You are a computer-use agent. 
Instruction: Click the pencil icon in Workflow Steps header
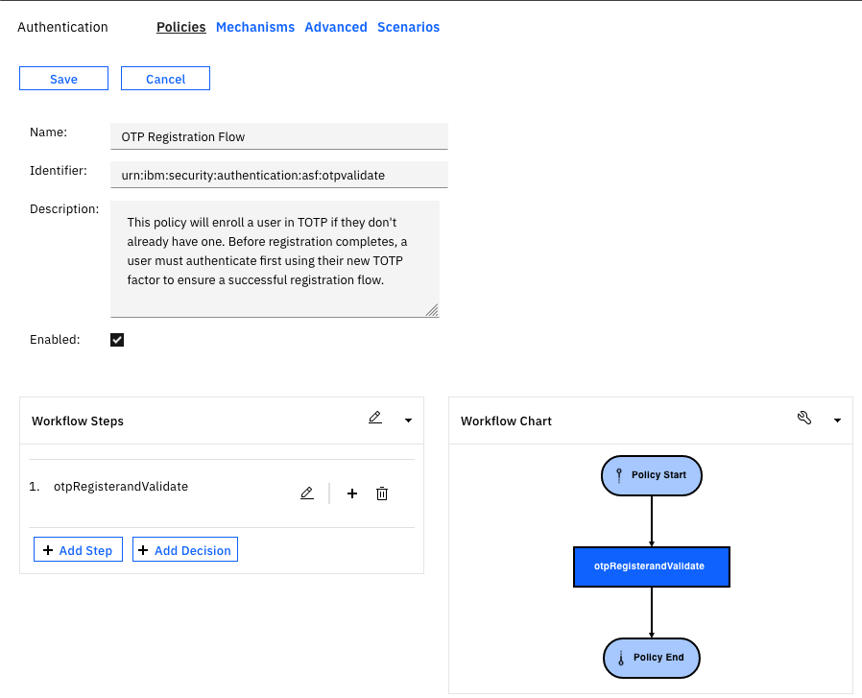coord(375,418)
